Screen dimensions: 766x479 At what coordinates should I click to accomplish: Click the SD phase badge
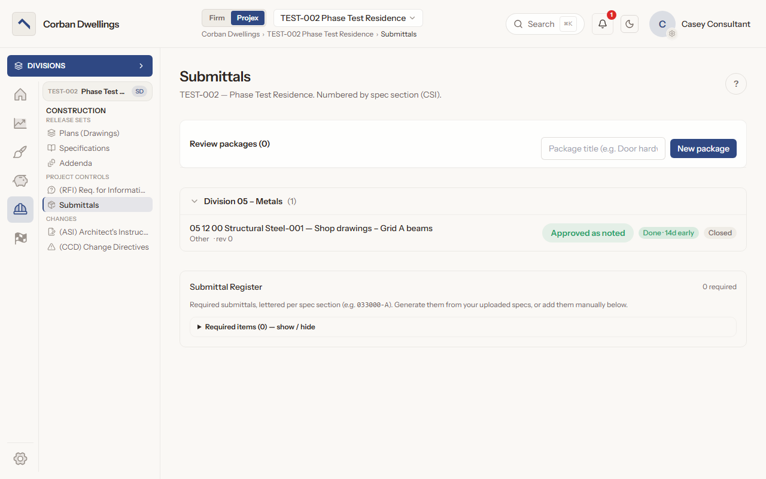(x=139, y=92)
